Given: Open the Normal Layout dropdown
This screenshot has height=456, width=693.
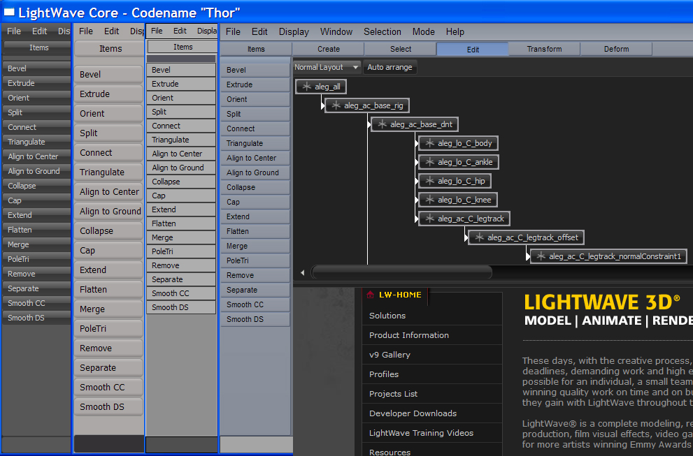Looking at the screenshot, I should click(x=327, y=67).
